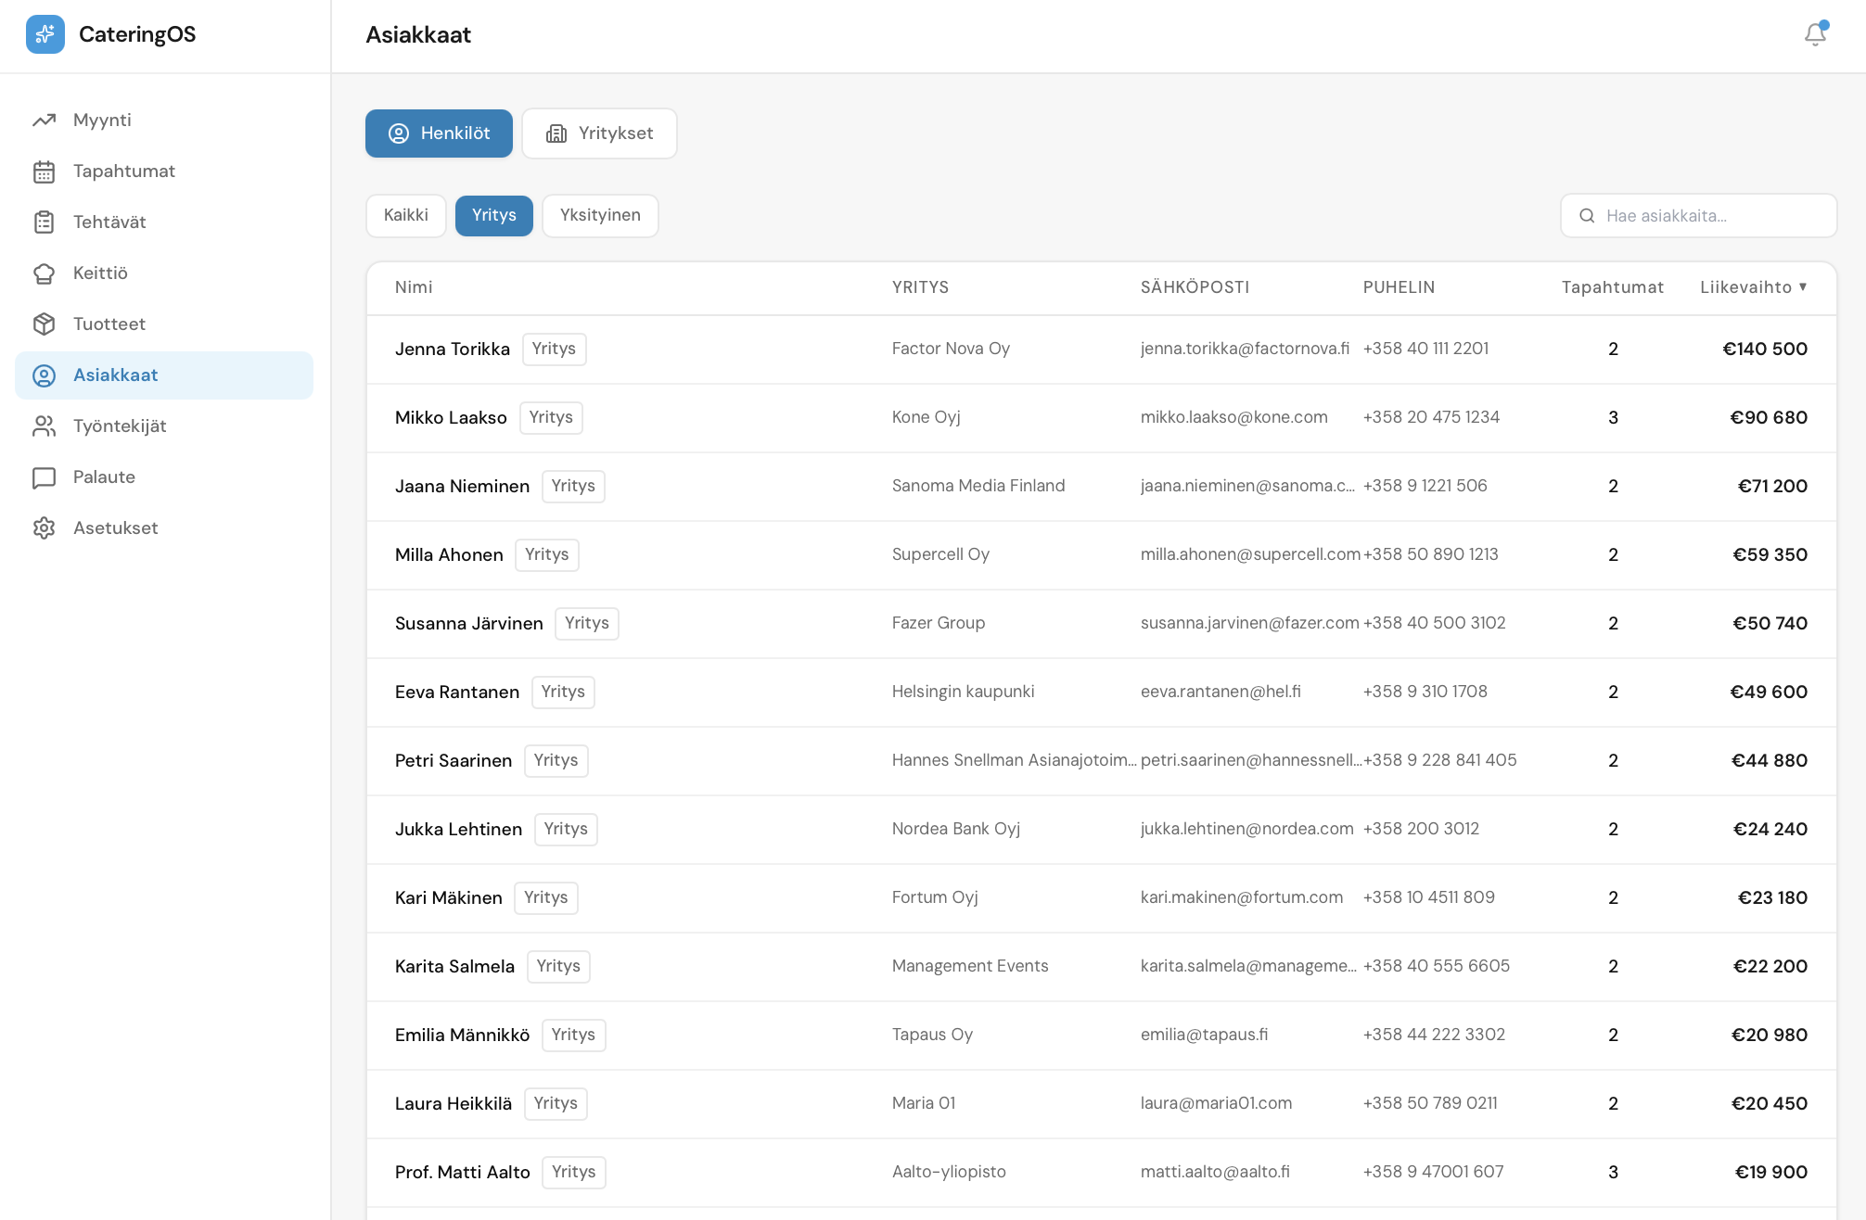Enable the Yksityinen filter chip
Screen dimensions: 1866x1220
[x=600, y=215]
